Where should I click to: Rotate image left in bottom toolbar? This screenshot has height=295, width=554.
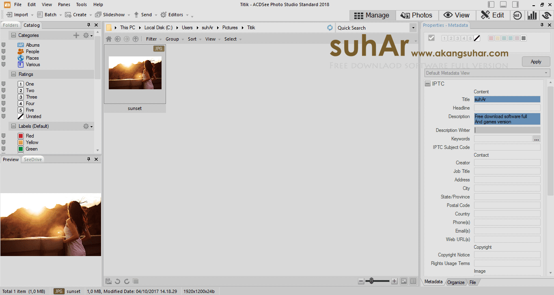tap(118, 281)
